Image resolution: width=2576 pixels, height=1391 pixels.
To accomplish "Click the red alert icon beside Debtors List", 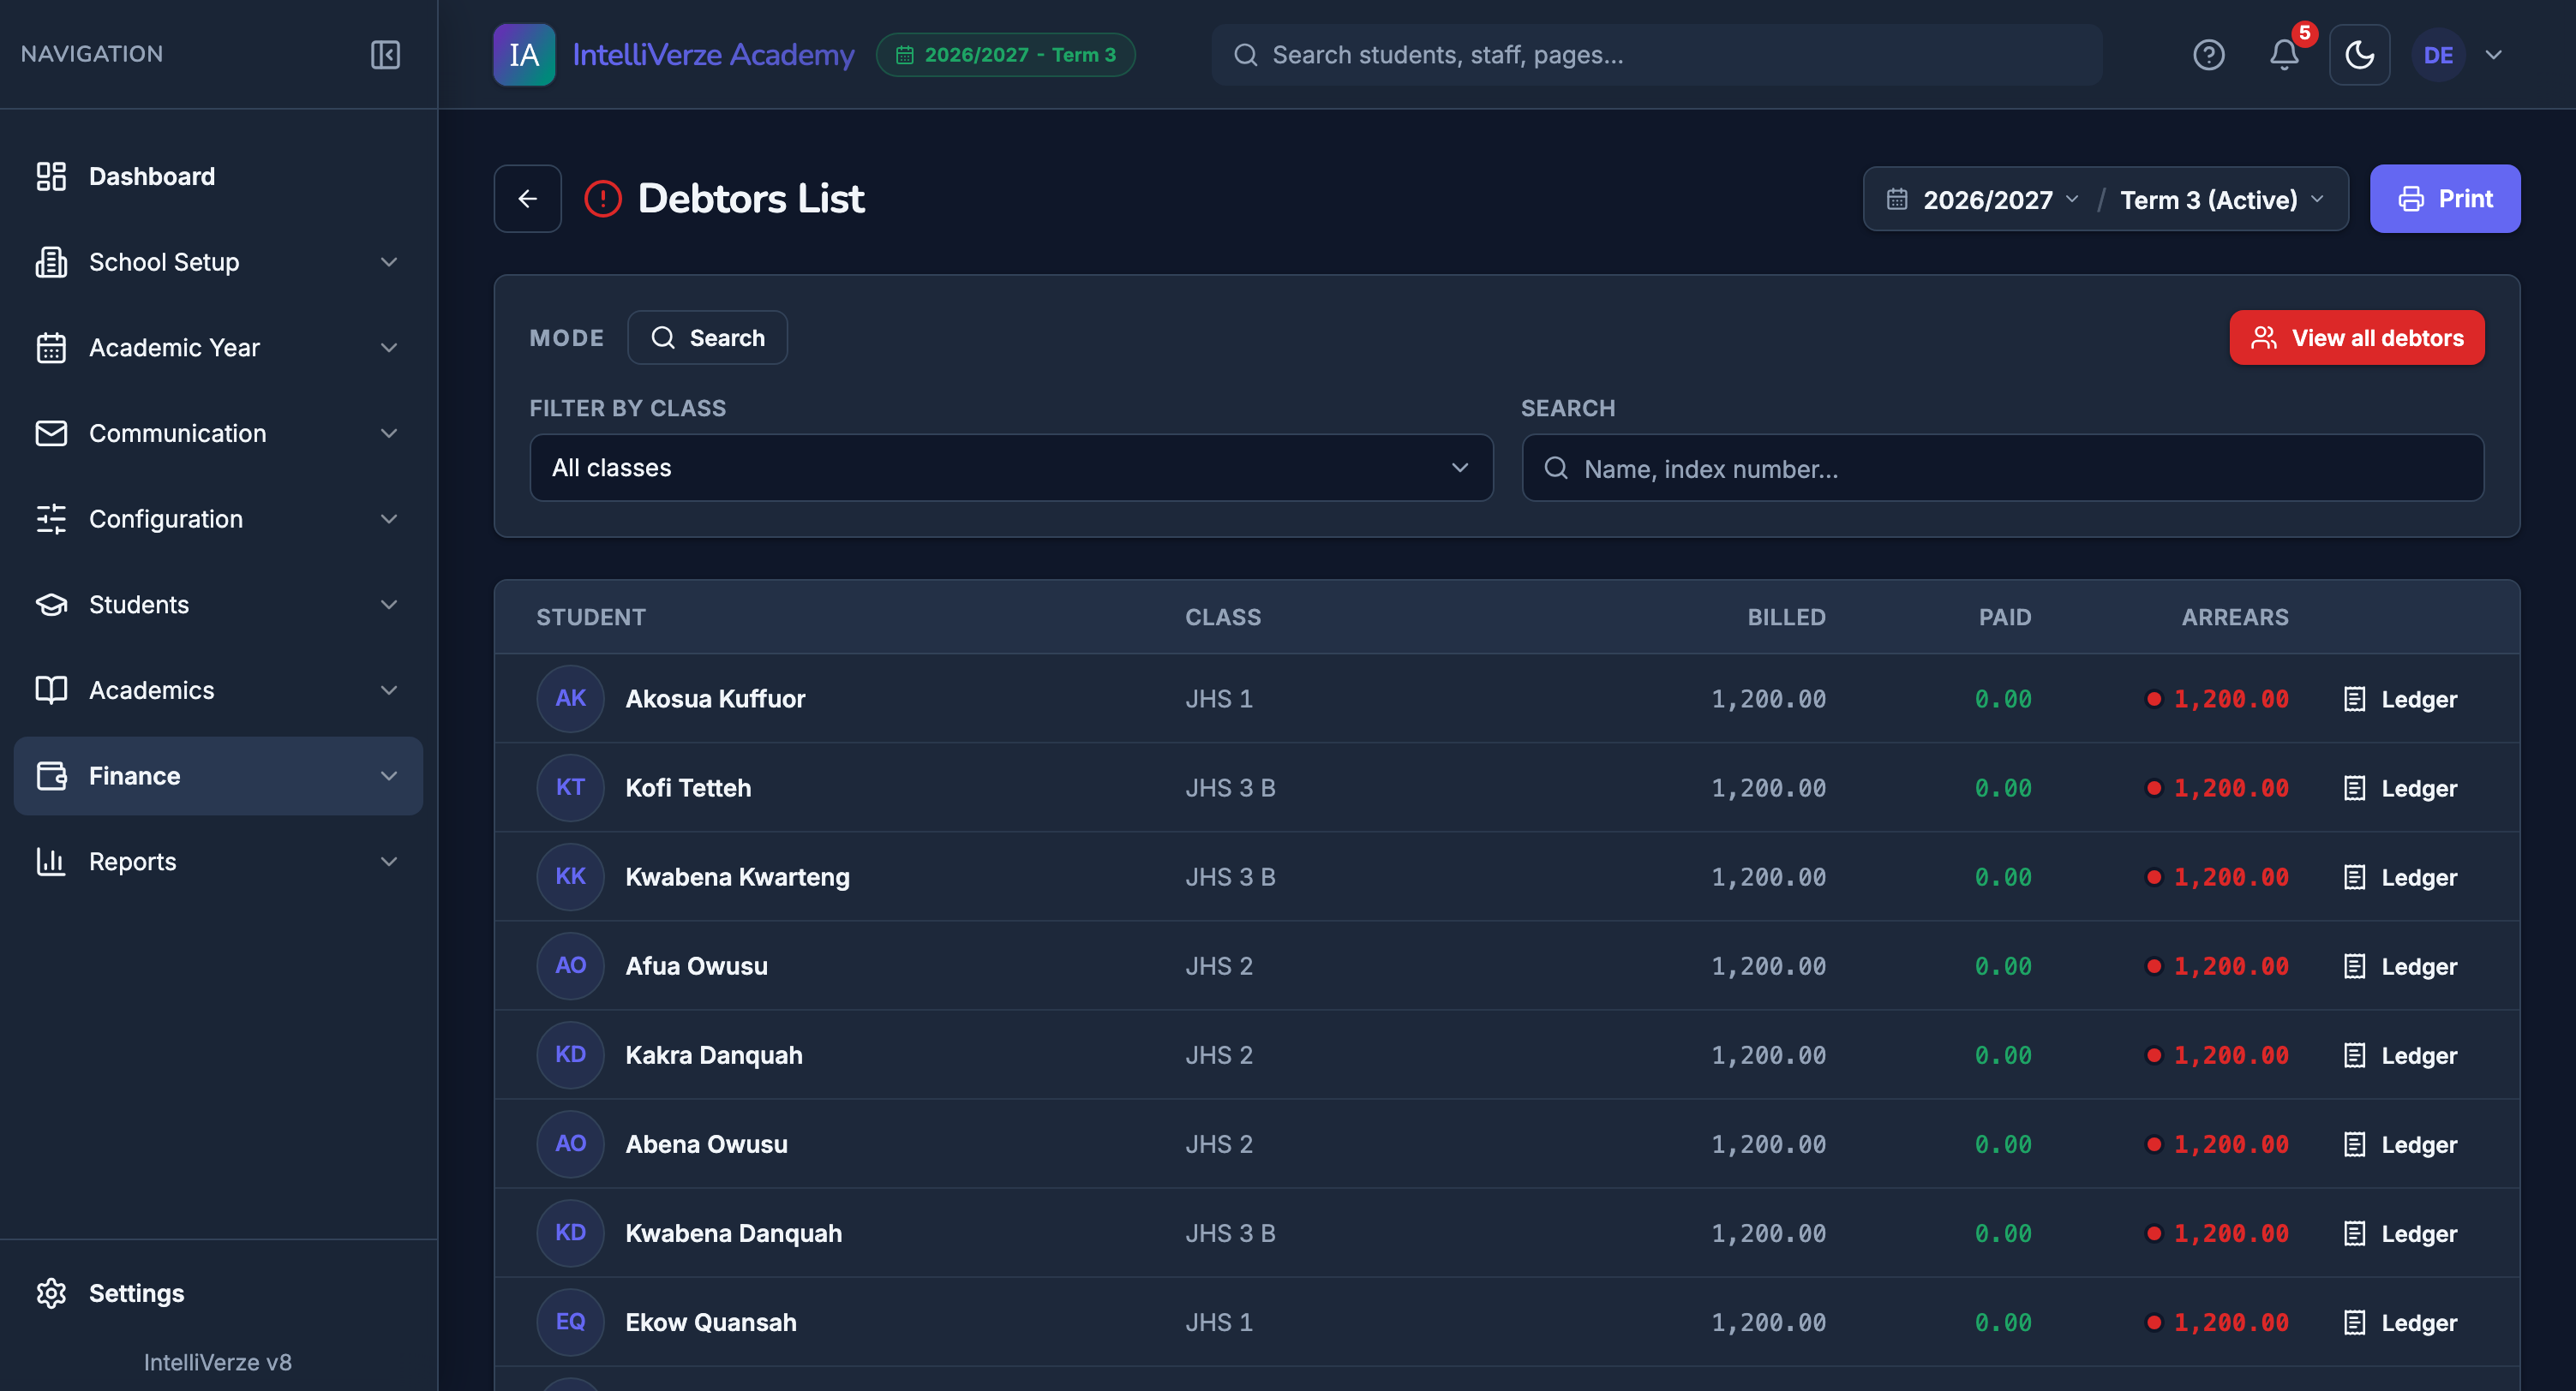I will tap(603, 199).
